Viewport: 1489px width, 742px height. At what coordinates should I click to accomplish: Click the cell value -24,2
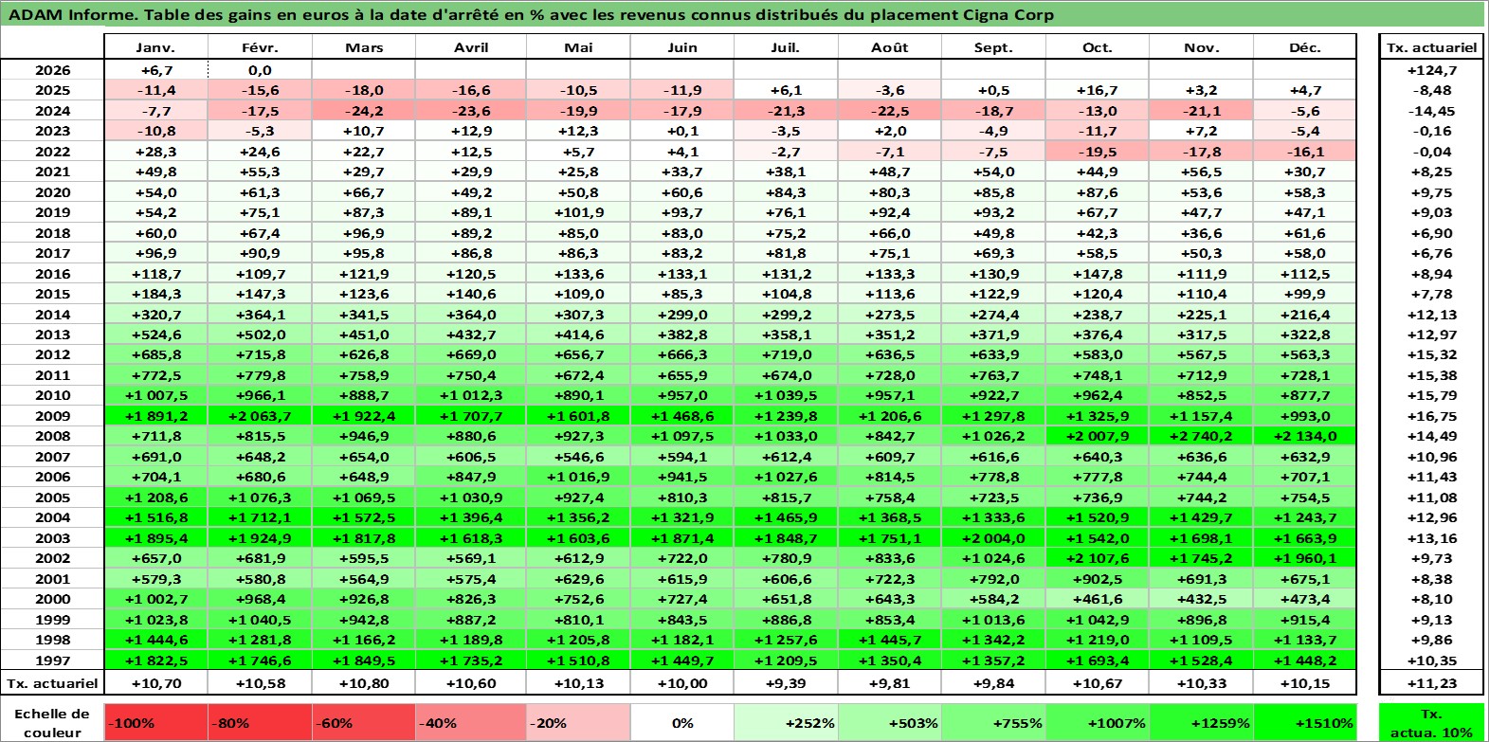click(364, 111)
